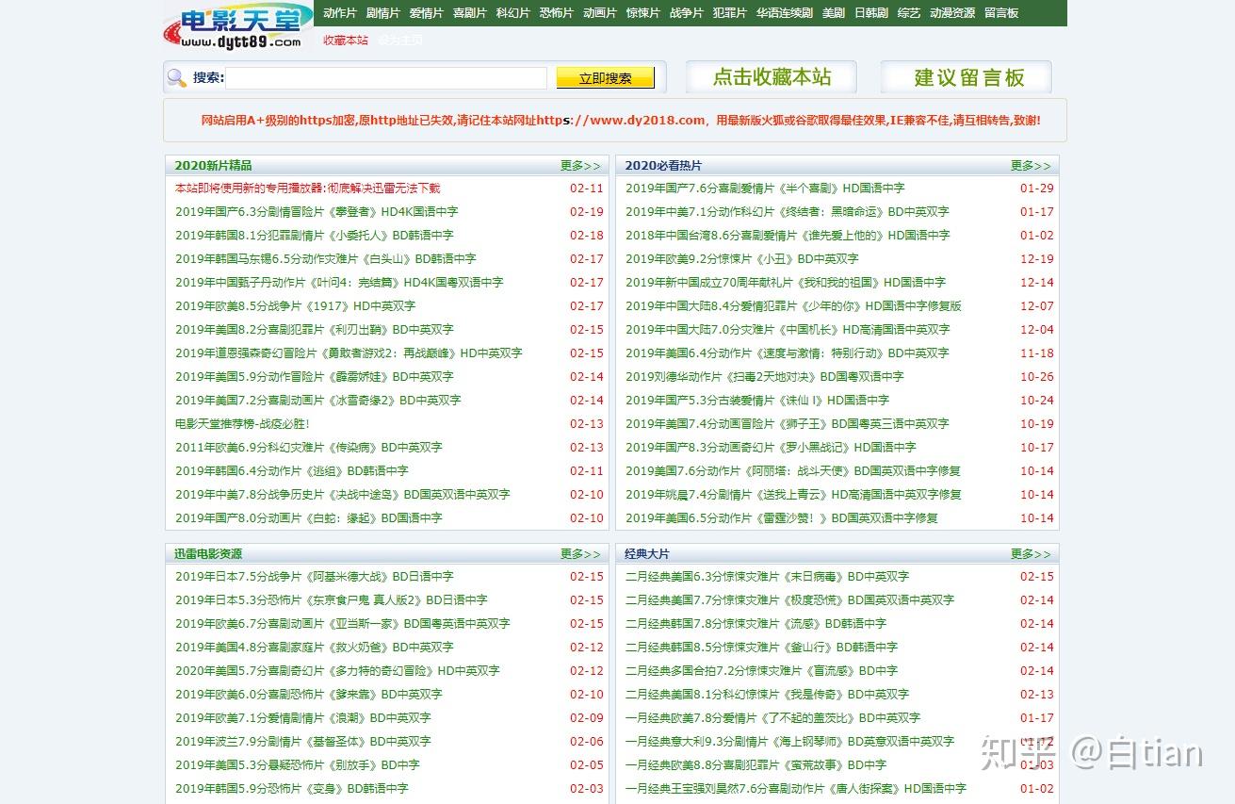Select 科幻片 in the top navigation
The image size is (1235, 804).
(x=513, y=13)
